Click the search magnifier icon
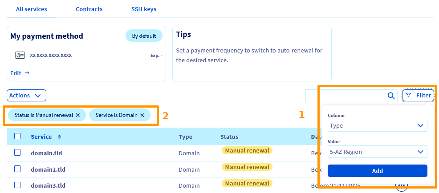Screen dimensions: 439x193 (391, 96)
